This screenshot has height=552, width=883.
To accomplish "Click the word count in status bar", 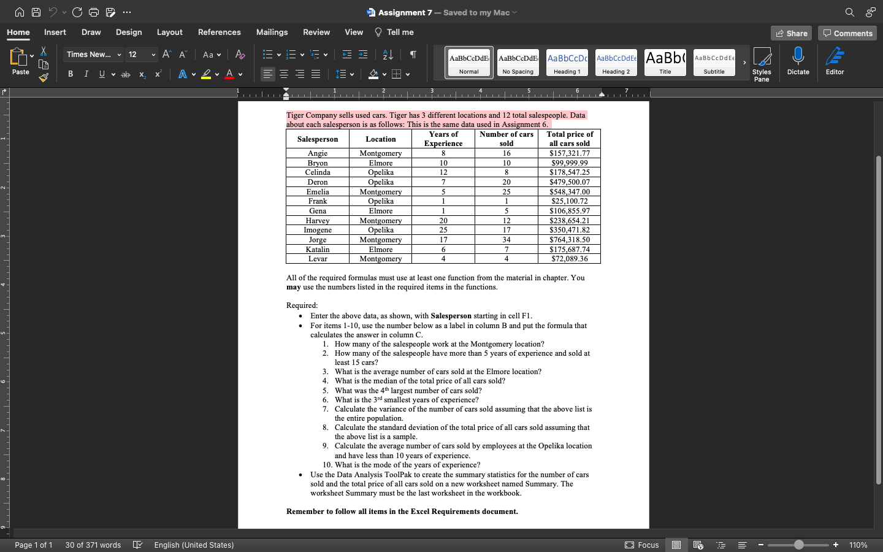I will pos(93,545).
